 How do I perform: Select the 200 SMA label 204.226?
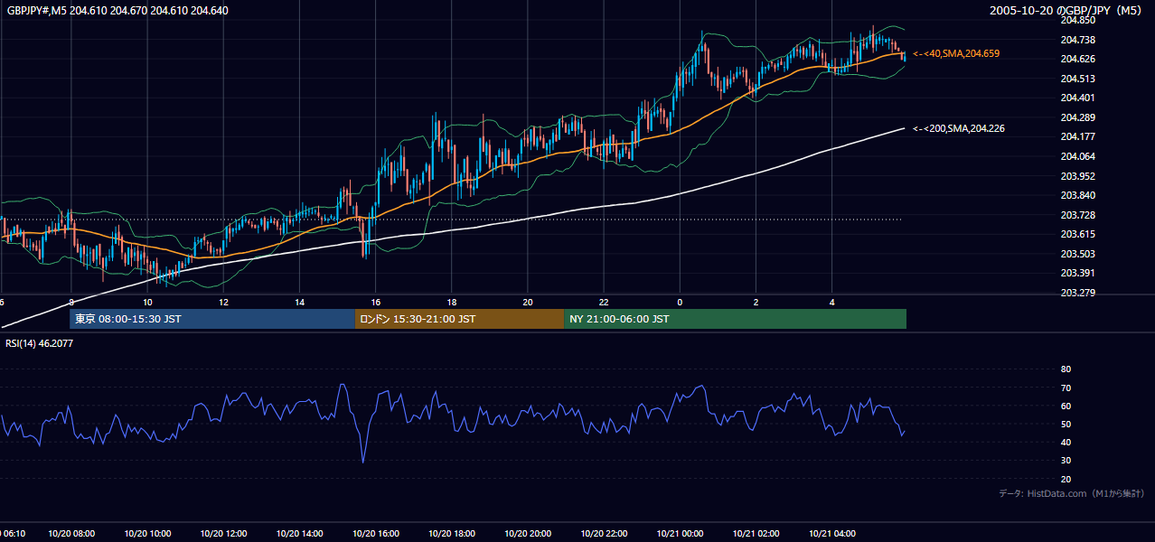(959, 128)
